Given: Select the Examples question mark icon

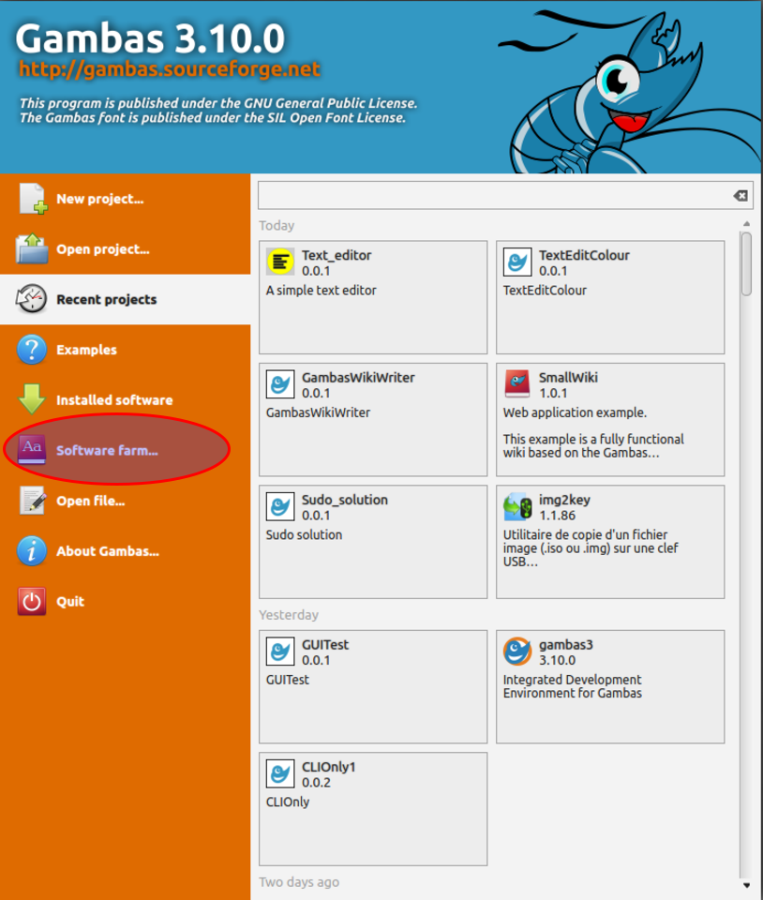Looking at the screenshot, I should point(32,350).
